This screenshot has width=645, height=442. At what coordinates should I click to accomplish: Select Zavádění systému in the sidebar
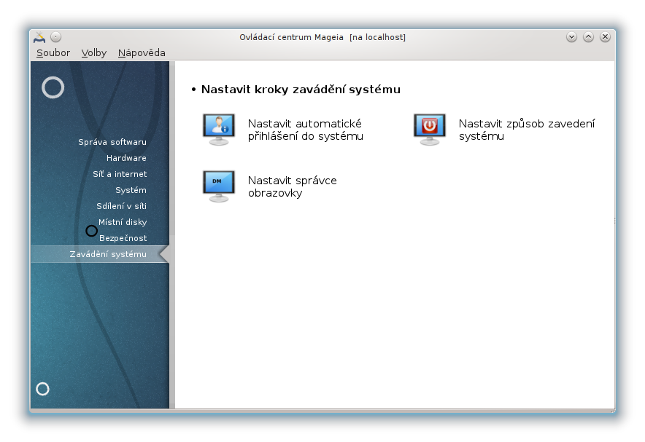(100, 254)
